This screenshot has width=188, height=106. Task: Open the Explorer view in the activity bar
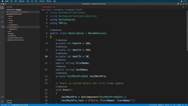pos(2,8)
